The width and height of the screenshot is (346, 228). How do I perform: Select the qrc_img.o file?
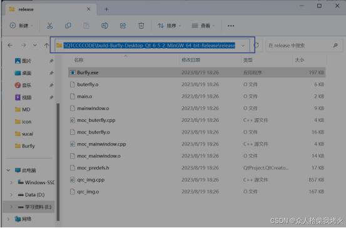click(x=197, y=191)
